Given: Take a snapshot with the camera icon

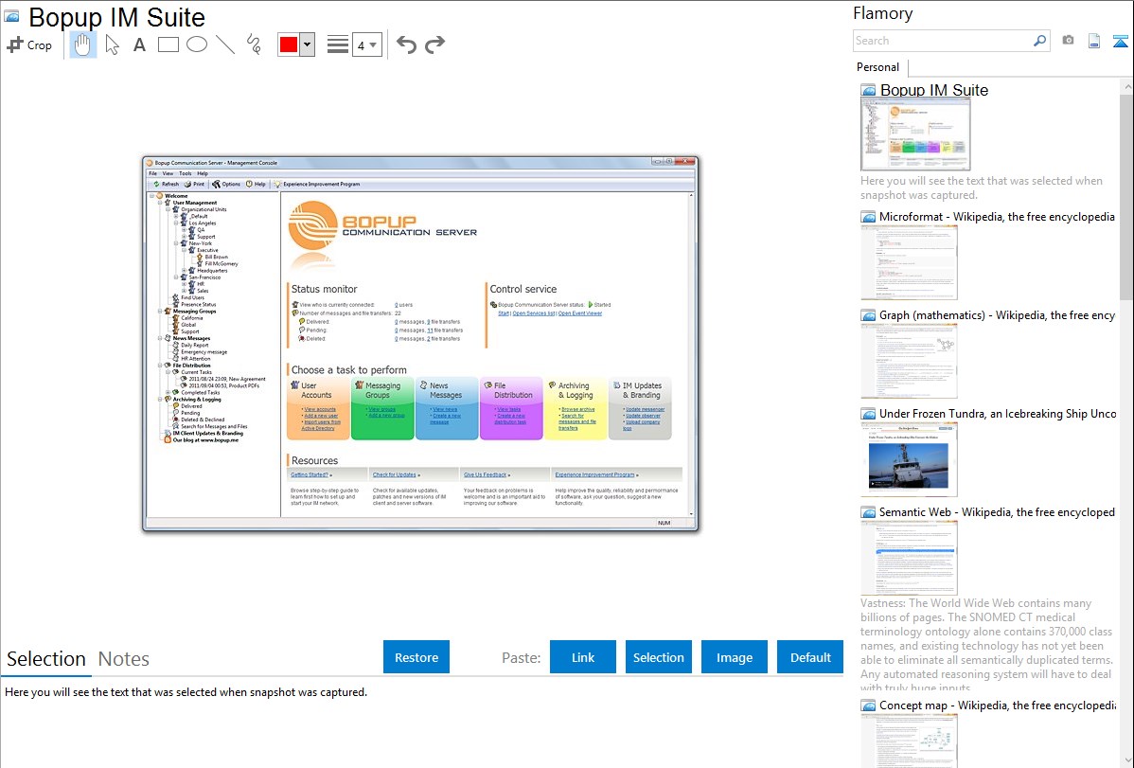Looking at the screenshot, I should (1068, 41).
